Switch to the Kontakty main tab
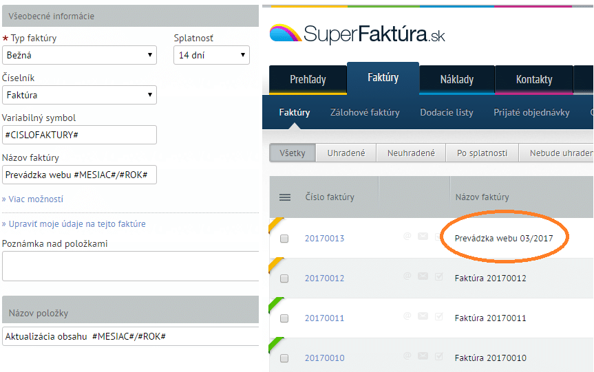The width and height of the screenshot is (594, 372). tap(534, 80)
